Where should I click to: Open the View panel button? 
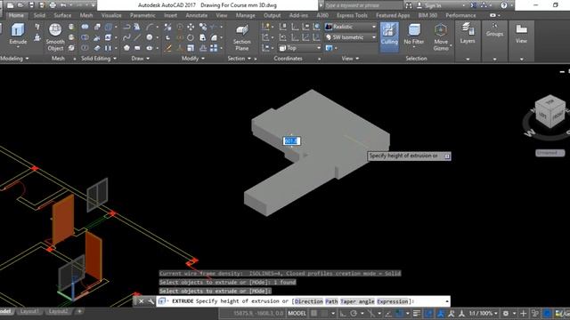(x=521, y=34)
